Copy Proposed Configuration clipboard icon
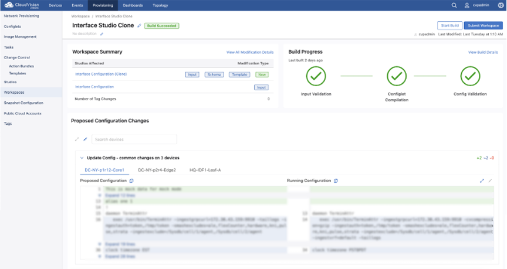The image size is (507, 269). tap(131, 181)
